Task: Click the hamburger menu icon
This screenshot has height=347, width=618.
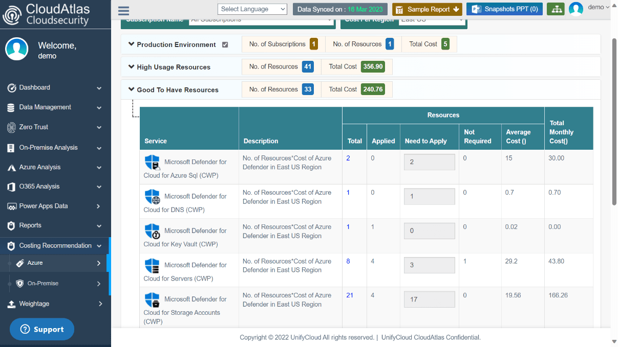Action: pyautogui.click(x=123, y=11)
